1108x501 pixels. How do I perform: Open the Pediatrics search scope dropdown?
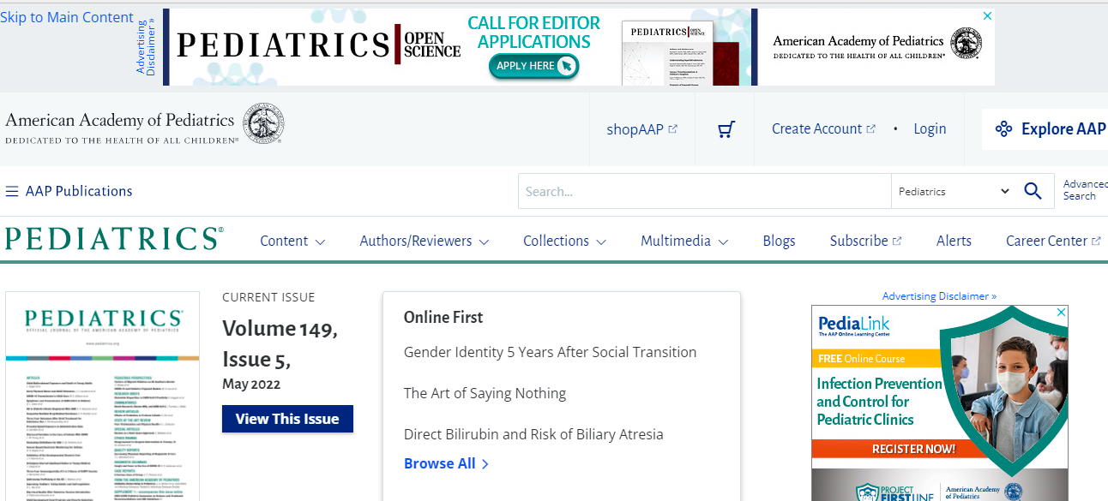point(954,191)
